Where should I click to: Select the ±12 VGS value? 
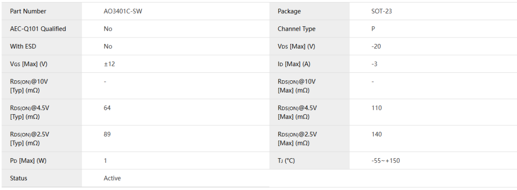110,64
